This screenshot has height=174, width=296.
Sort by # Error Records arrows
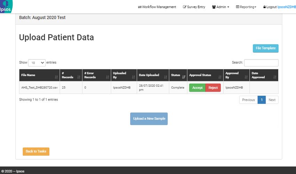(x=107, y=77)
